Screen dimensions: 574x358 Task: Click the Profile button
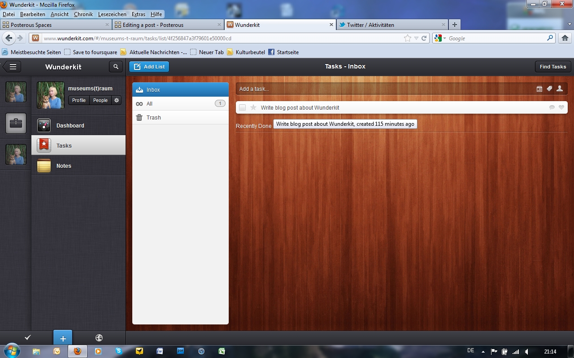point(79,100)
